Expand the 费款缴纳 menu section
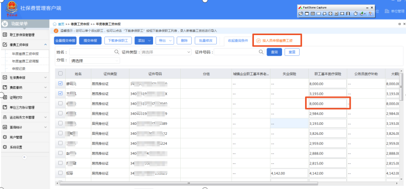Screen dimensions: 406x189 (46, 87)
